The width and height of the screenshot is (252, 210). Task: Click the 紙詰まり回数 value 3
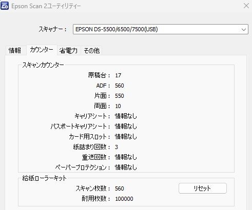[x=117, y=147]
